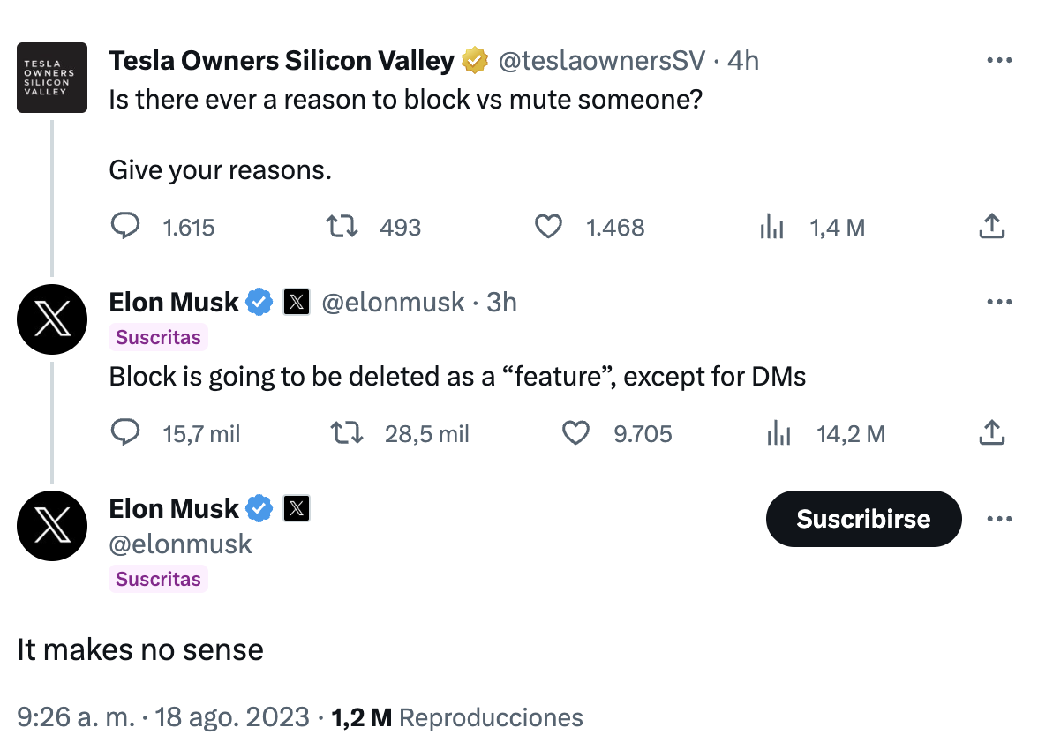1038x750 pixels.
Task: Retweet Elon Musk's Block feature tweet
Action: (x=347, y=433)
